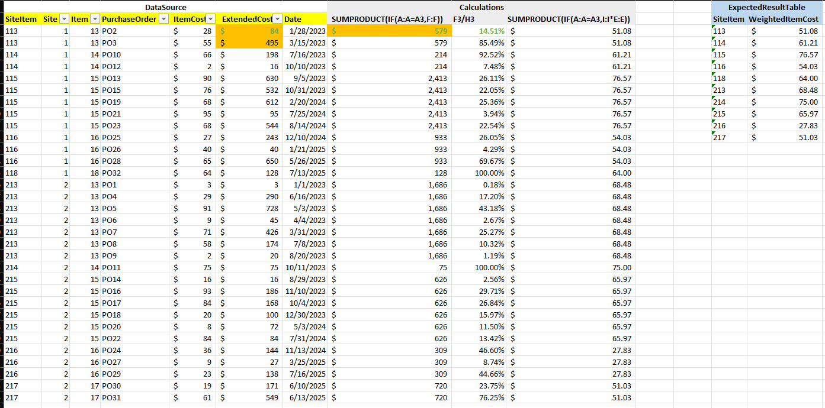The width and height of the screenshot is (825, 408).
Task: Select the PO13 purchase order cell
Action: coord(134,78)
